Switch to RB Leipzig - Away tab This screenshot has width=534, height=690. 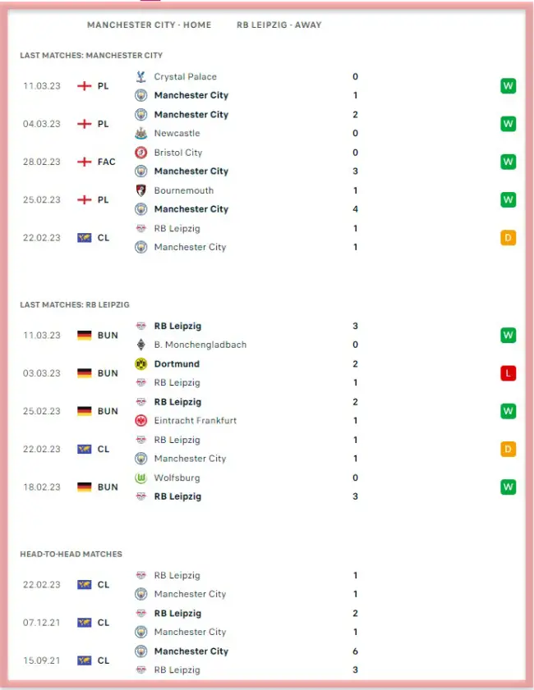tap(279, 25)
